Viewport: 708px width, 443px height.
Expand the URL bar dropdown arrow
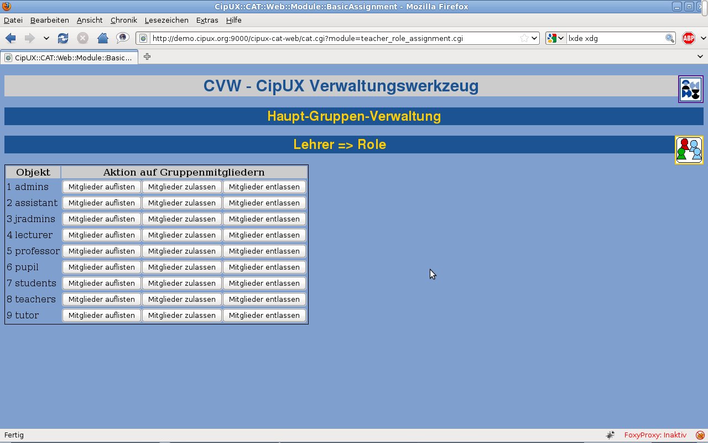534,38
